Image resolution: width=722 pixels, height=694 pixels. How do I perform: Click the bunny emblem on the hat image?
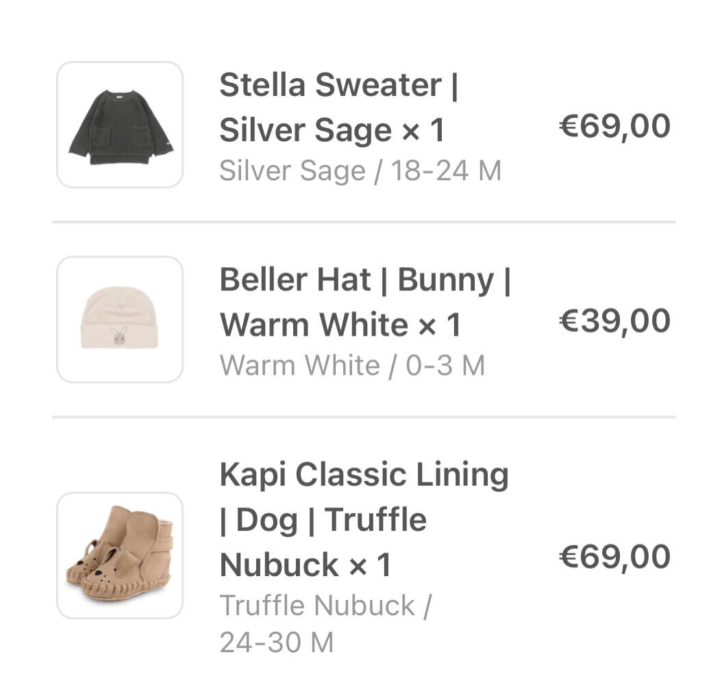pos(119,336)
